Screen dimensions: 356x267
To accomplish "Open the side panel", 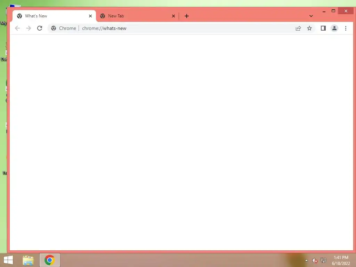I will [x=323, y=29].
